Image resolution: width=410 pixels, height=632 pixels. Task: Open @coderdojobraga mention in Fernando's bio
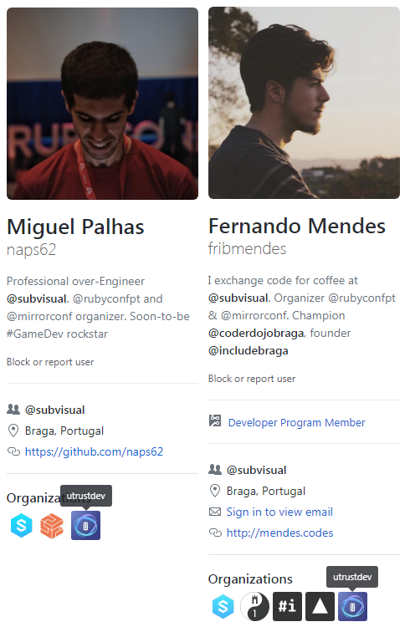click(256, 334)
